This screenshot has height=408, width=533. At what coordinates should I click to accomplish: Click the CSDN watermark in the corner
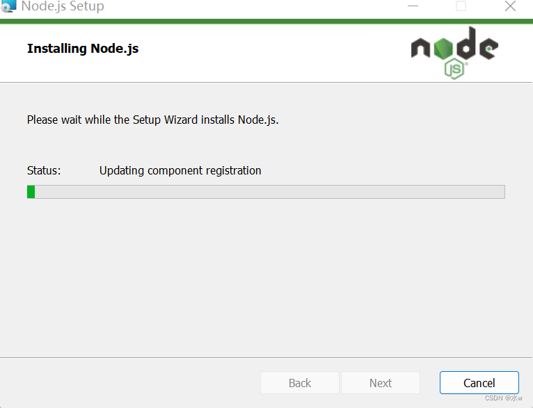[x=503, y=398]
